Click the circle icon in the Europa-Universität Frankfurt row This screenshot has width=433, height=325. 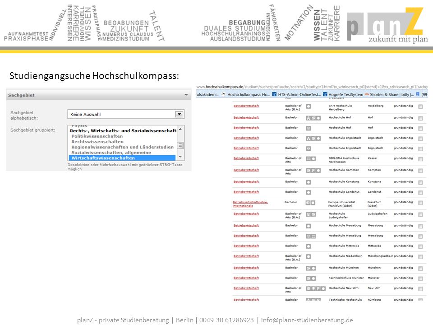[x=313, y=203]
